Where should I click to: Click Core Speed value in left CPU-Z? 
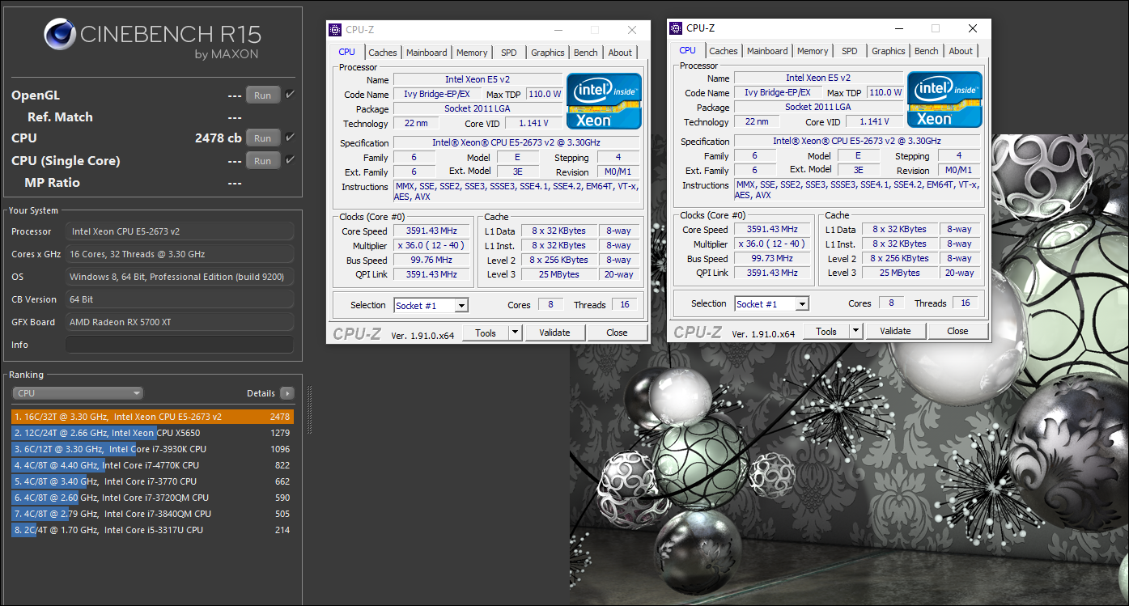click(x=431, y=231)
